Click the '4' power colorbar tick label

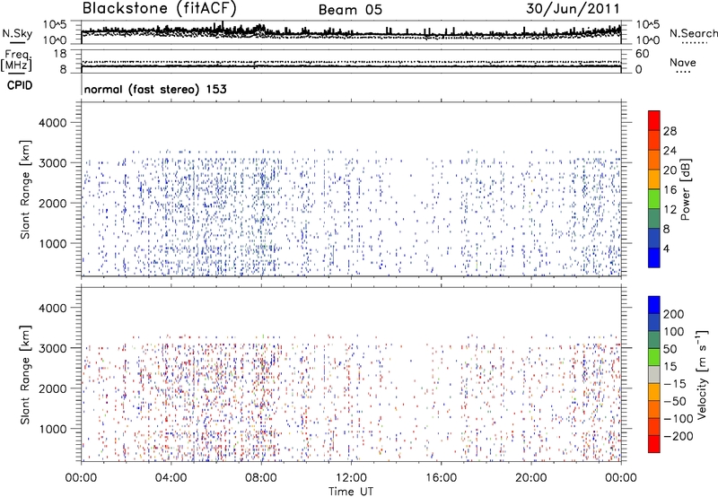[666, 248]
